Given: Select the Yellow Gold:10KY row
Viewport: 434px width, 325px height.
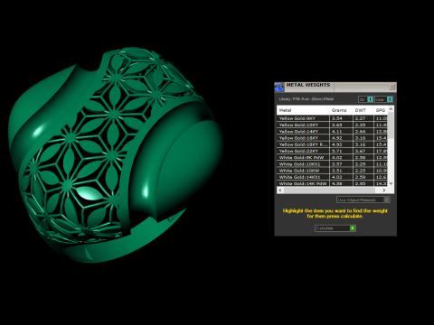Looking at the screenshot, I should click(x=332, y=125).
